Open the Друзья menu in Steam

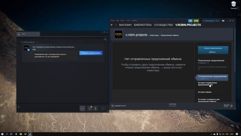[123, 20]
